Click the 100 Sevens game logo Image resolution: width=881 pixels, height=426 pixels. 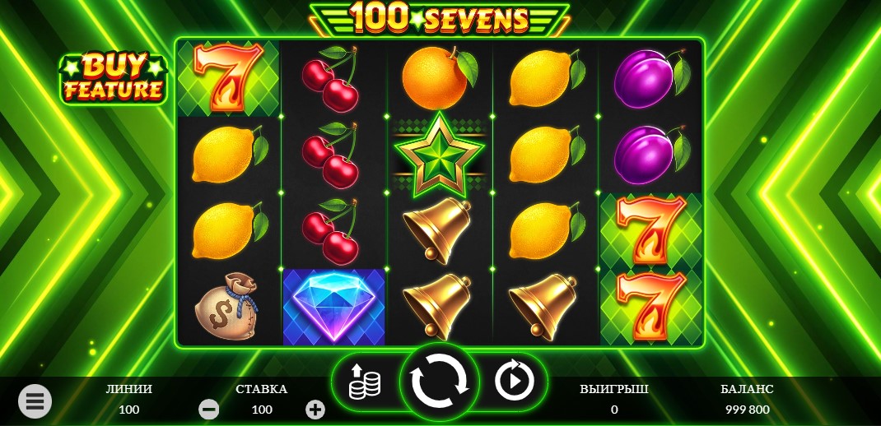pos(440,19)
